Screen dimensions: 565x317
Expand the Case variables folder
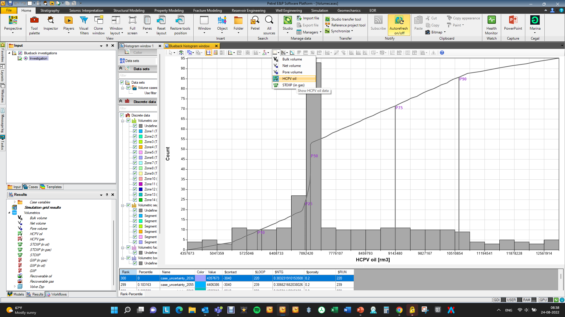tap(15, 202)
